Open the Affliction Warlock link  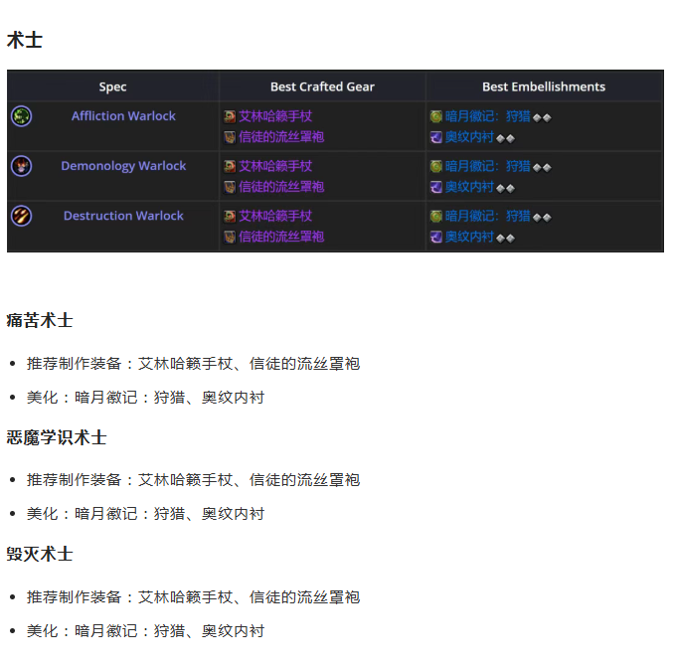pos(123,116)
